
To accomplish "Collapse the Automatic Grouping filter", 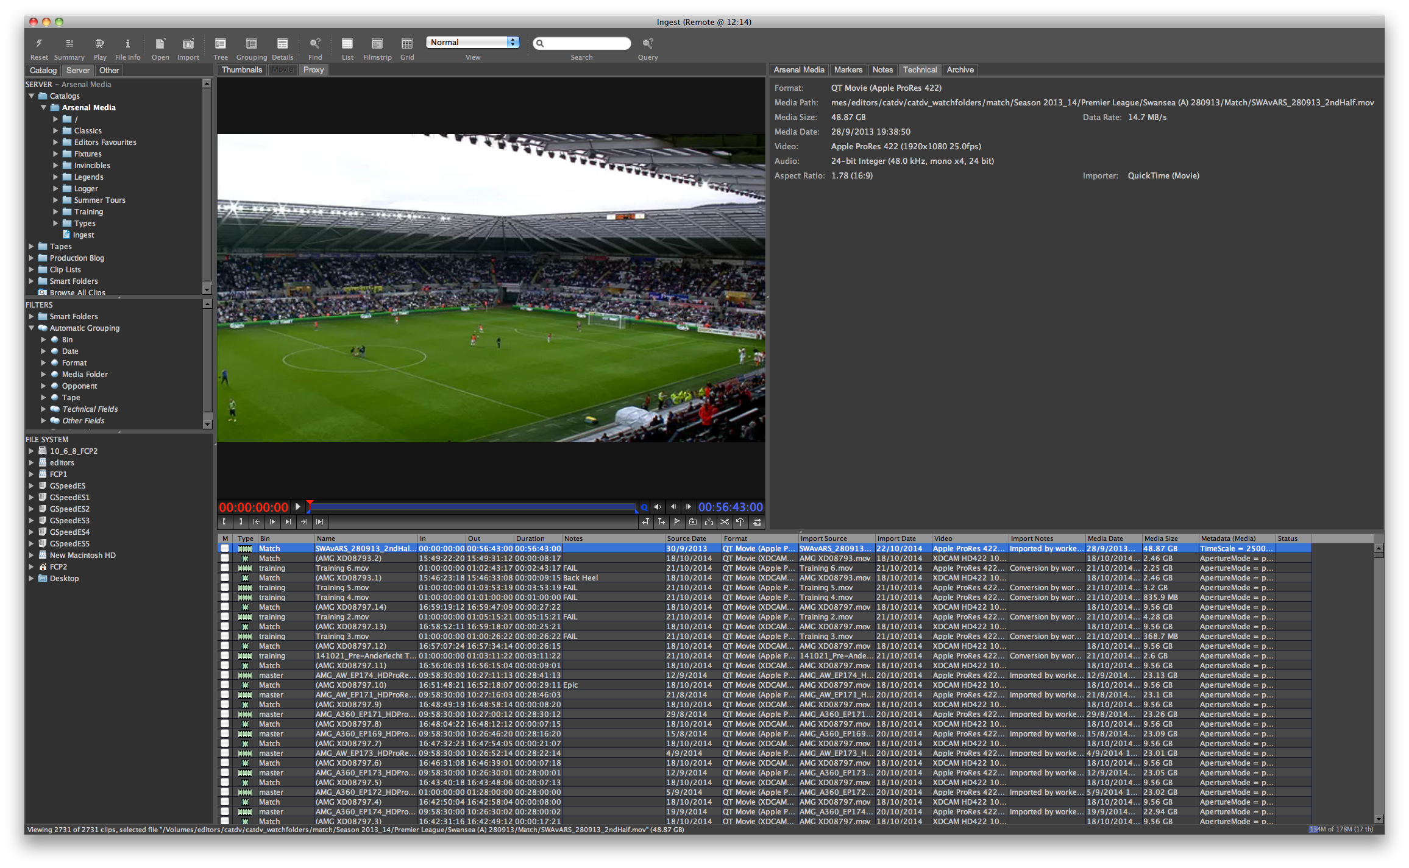I will [x=32, y=328].
